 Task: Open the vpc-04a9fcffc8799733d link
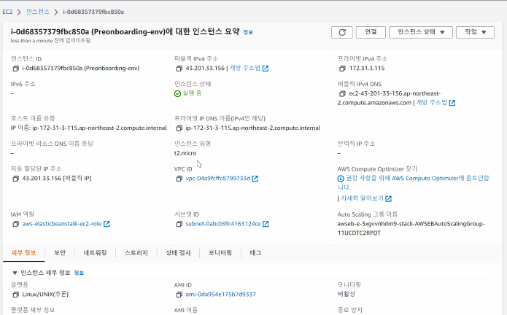218,179
